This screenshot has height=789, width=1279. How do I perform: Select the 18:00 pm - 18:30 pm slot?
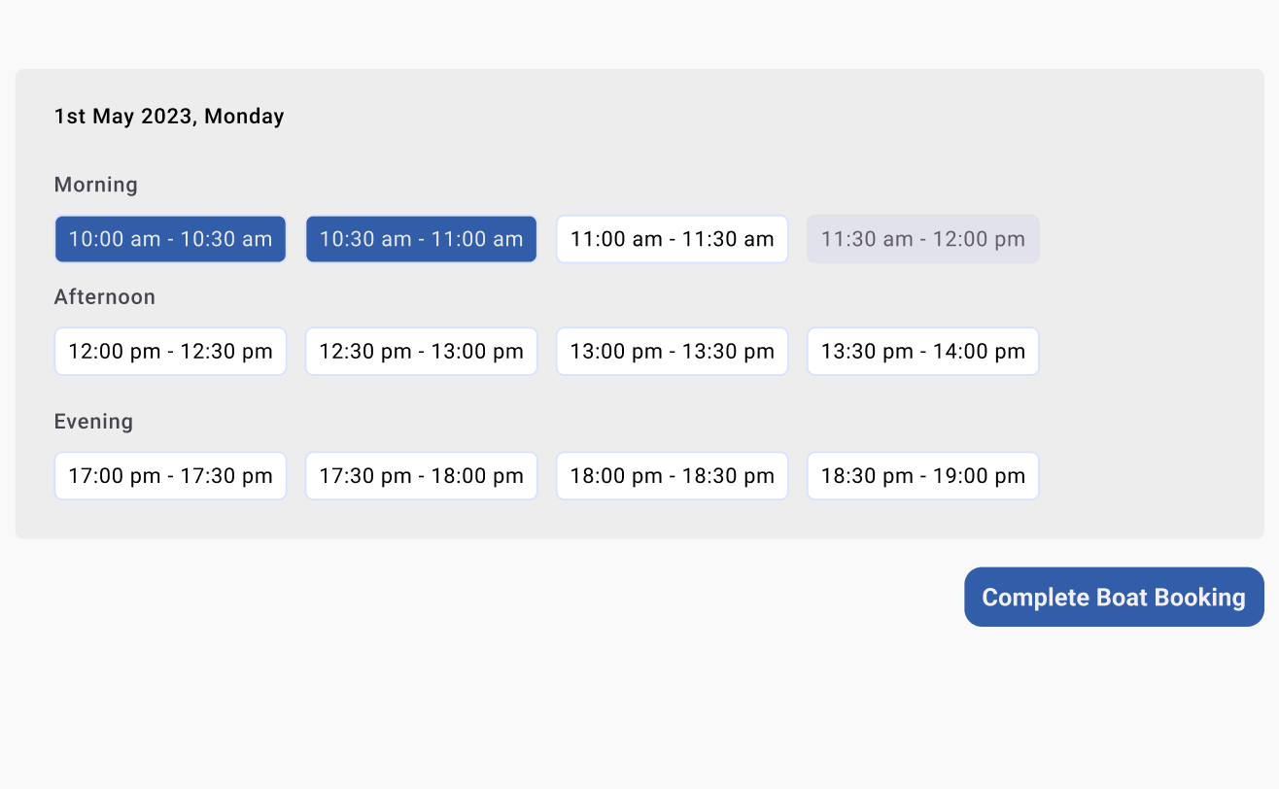(x=672, y=475)
